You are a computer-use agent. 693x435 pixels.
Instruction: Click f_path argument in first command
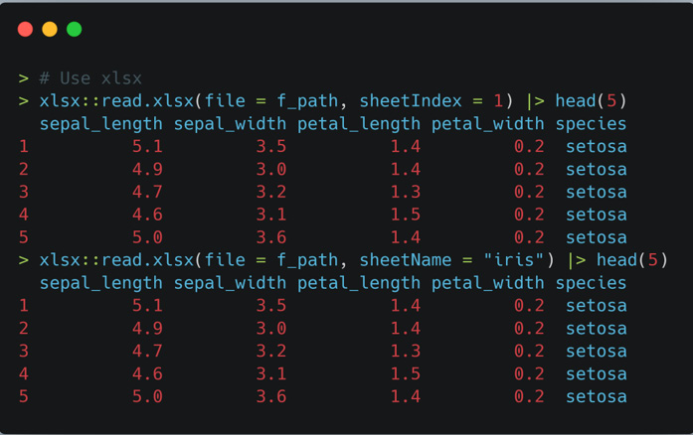click(307, 101)
